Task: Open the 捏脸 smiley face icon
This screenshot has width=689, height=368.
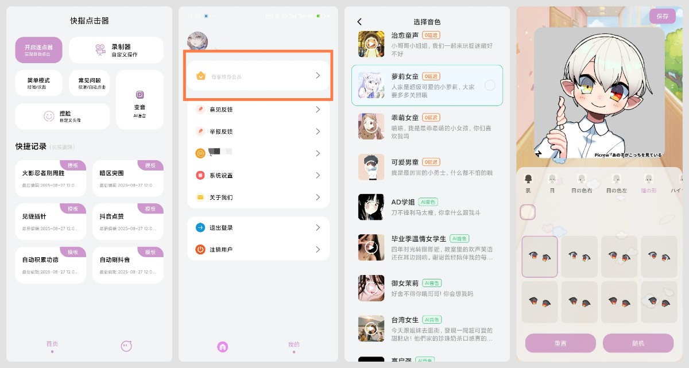Action: click(x=49, y=116)
